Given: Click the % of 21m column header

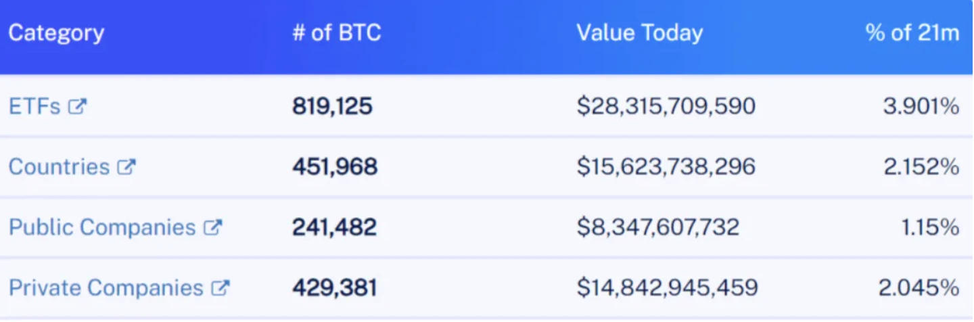Looking at the screenshot, I should pyautogui.click(x=912, y=33).
